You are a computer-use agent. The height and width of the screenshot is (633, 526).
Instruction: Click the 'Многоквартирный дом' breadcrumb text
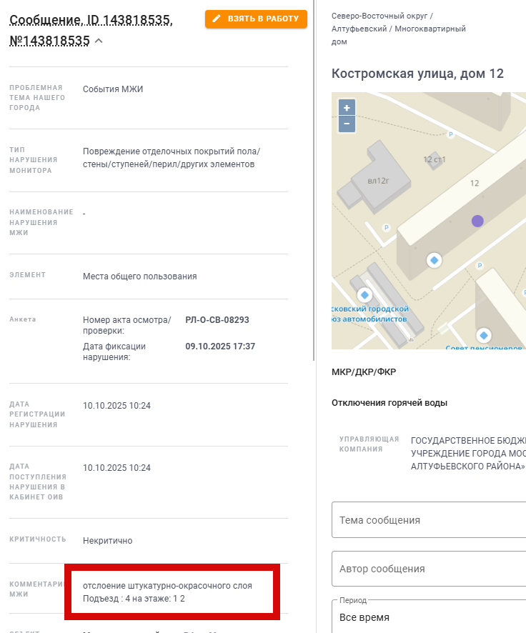[399, 35]
